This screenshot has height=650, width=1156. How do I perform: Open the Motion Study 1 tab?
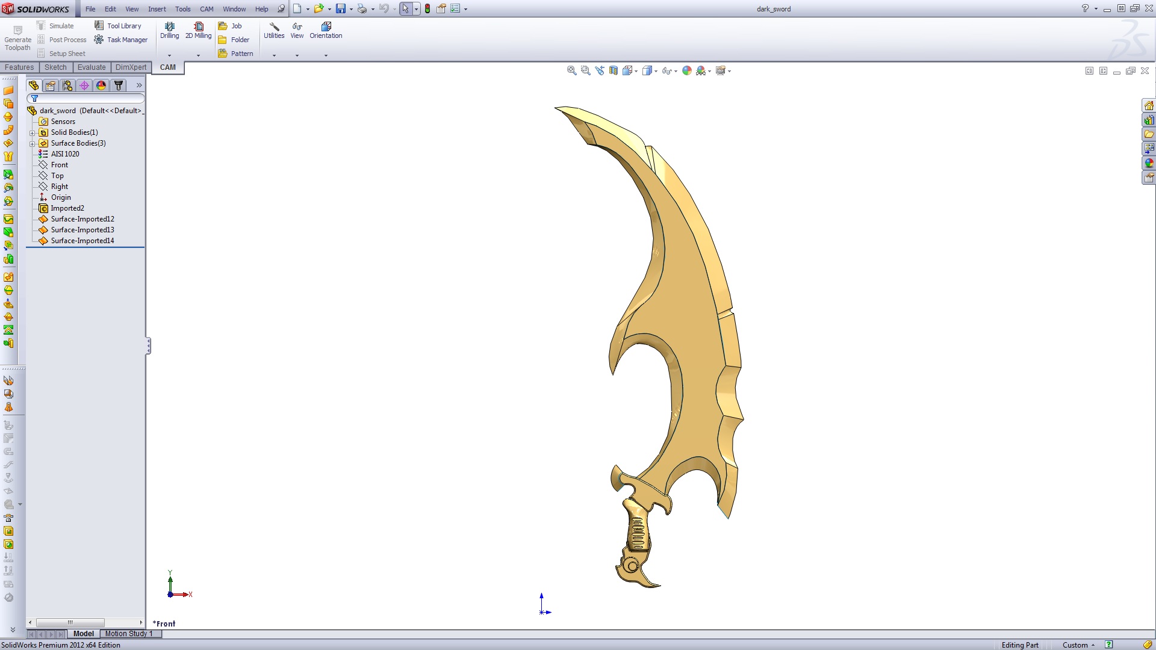click(x=129, y=634)
